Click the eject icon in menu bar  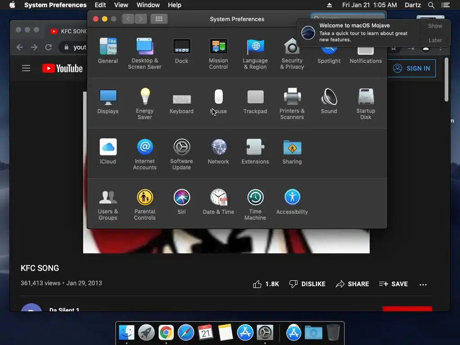[329, 5]
